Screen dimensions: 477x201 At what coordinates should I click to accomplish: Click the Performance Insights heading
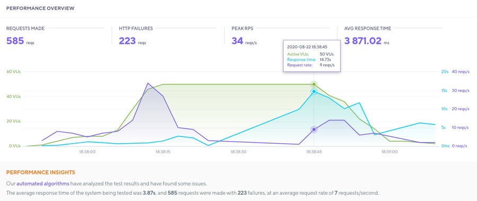point(40,172)
